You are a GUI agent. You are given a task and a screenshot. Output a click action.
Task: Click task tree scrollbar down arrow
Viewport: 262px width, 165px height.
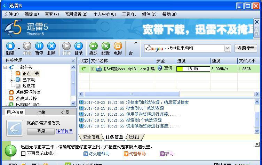pos(73,103)
